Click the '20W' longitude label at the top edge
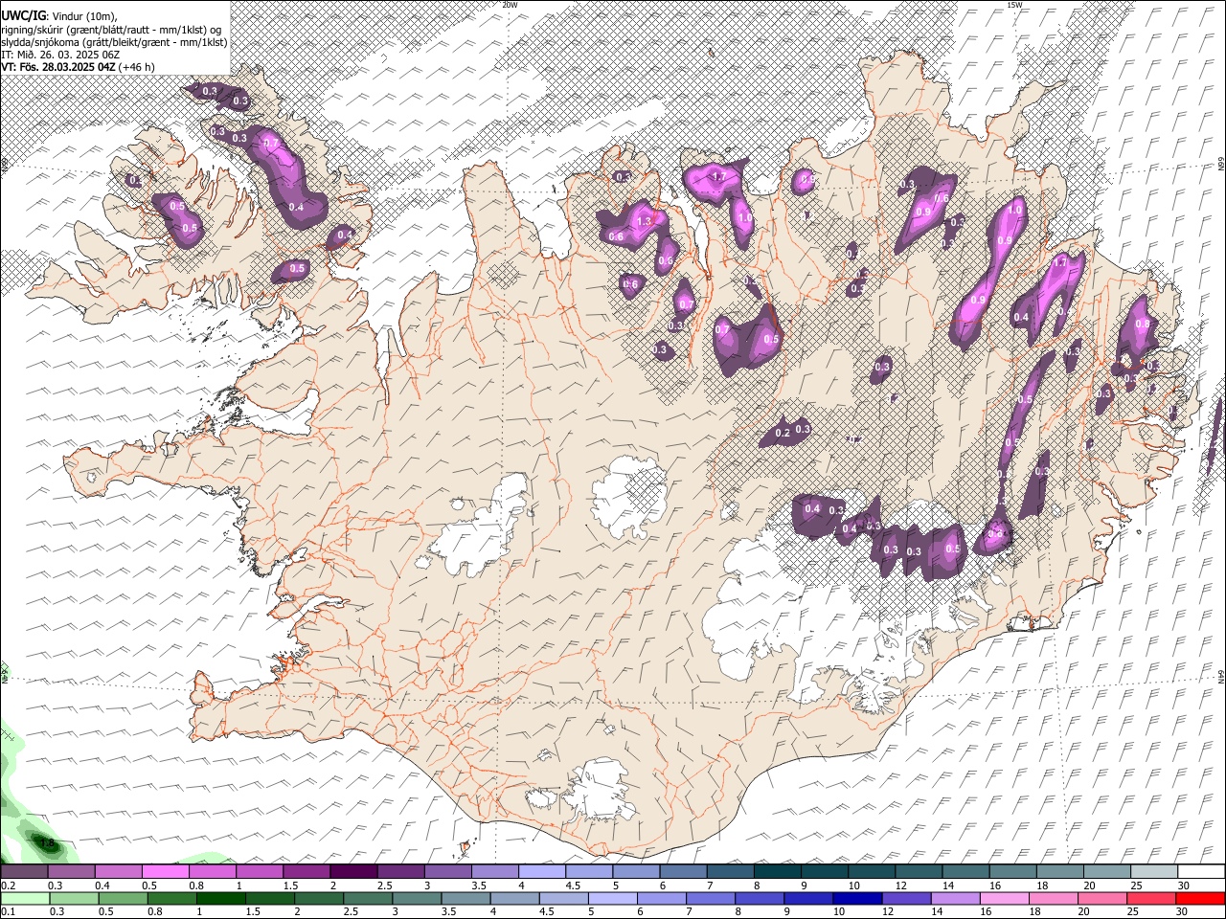Screen dimensions: 1226x919 pyautogui.click(x=510, y=5)
